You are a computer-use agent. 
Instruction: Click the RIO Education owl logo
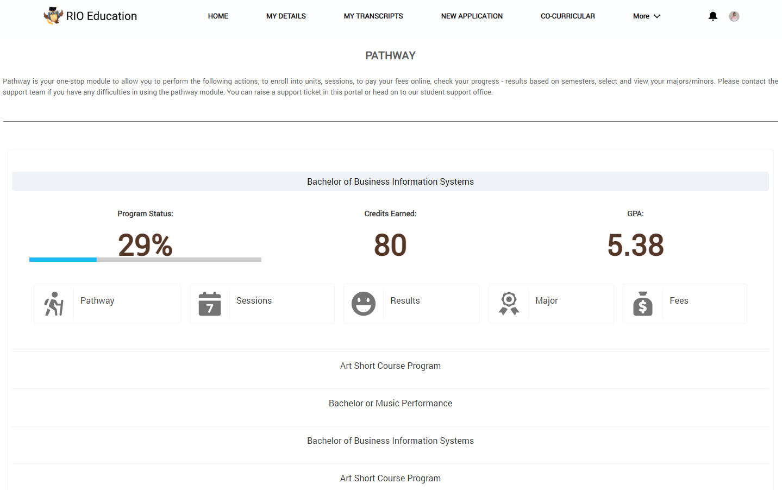click(53, 16)
